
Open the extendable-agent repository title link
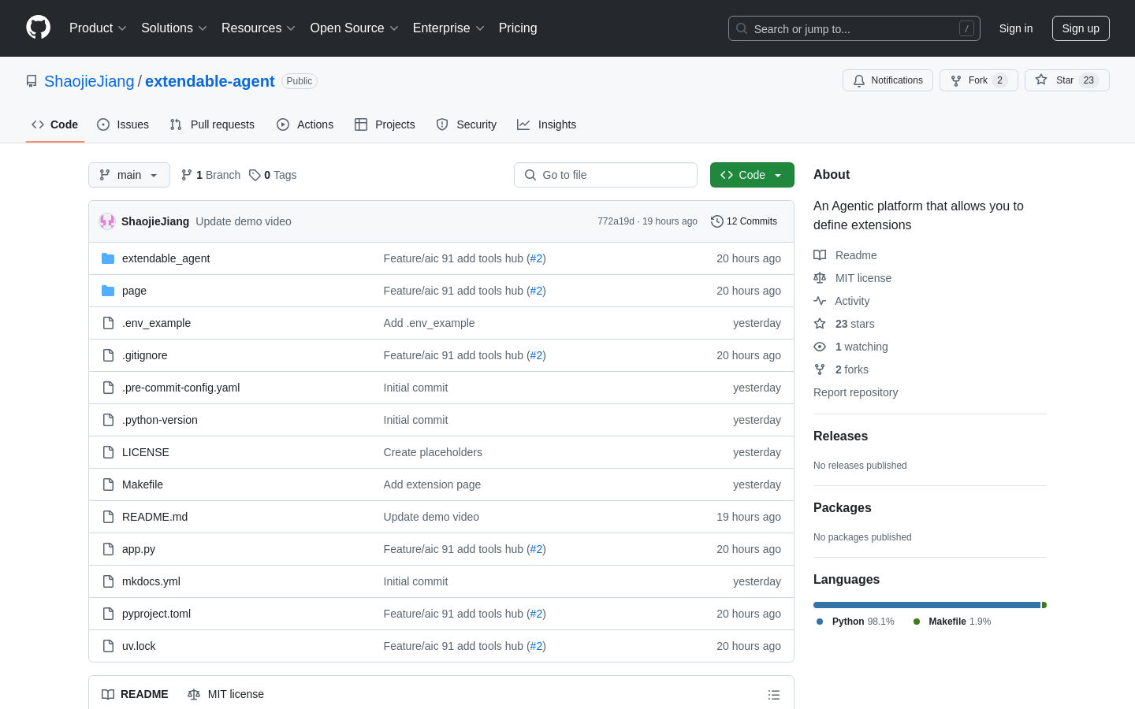[210, 81]
